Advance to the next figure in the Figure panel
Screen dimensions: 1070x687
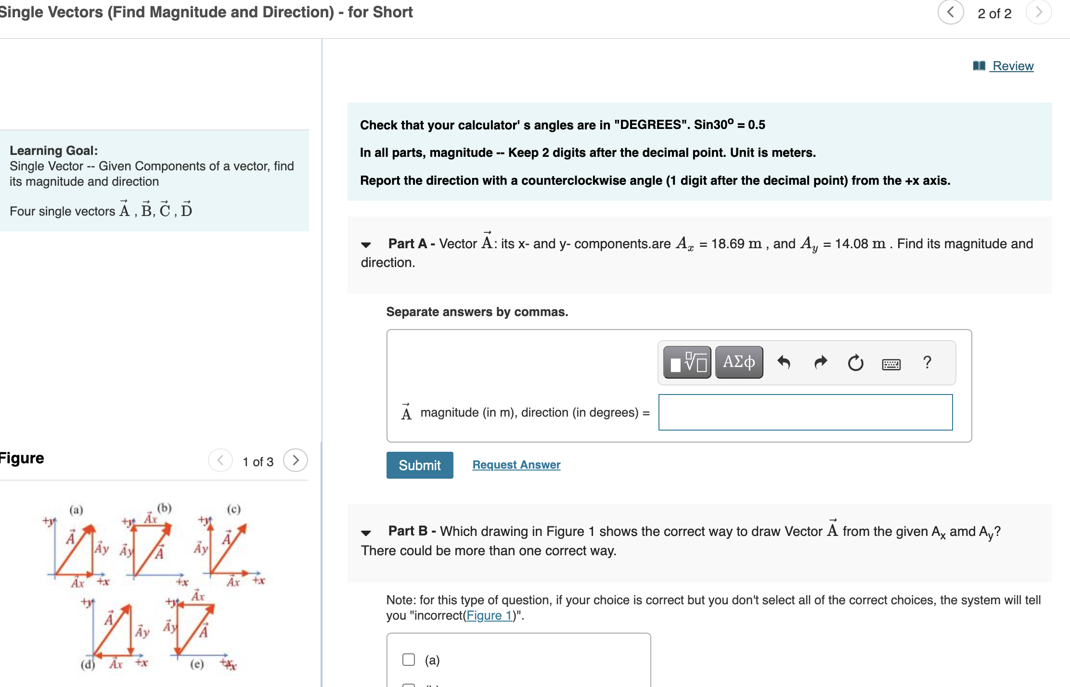pyautogui.click(x=295, y=460)
